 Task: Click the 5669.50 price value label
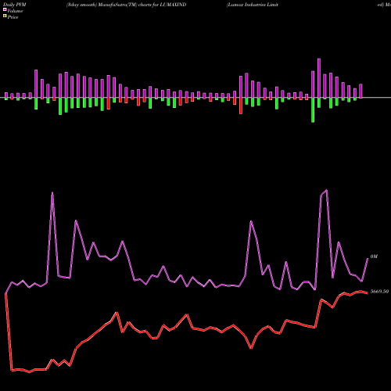point(379,292)
